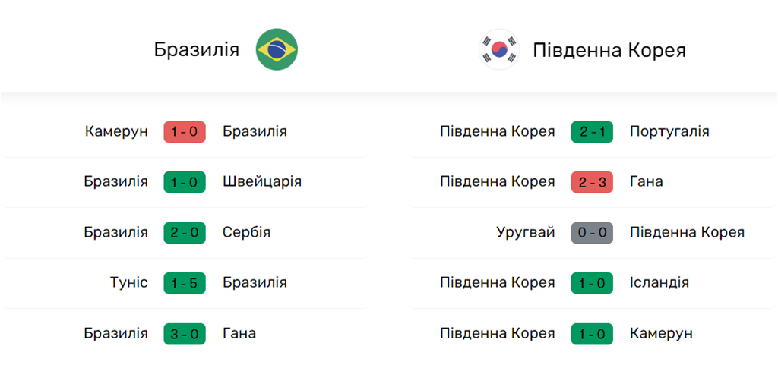Open the Бразилія 1-0 Швейцарія score badge
The image size is (778, 368).
pos(185,182)
